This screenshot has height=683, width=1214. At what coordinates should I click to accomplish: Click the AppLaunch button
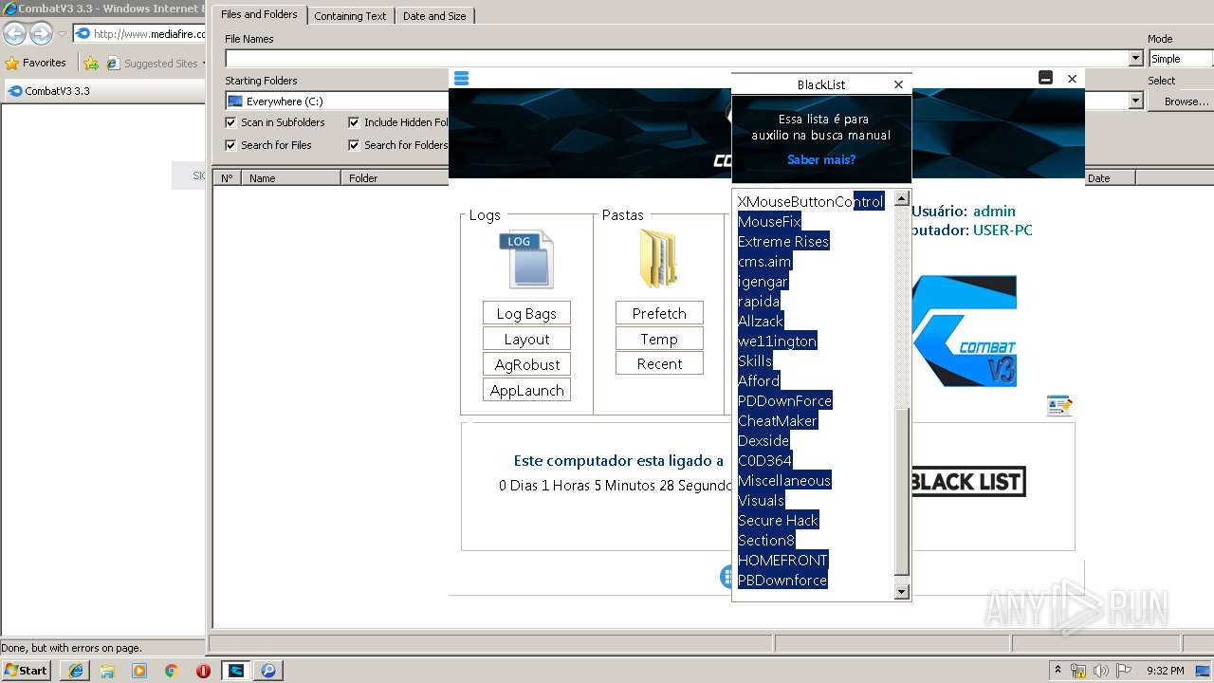[526, 390]
